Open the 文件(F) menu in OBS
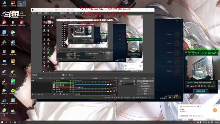Viewport: 220px width, 124px height. 34,13
